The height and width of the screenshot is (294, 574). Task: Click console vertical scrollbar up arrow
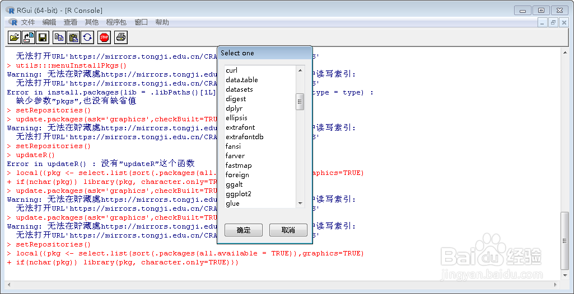coord(565,53)
